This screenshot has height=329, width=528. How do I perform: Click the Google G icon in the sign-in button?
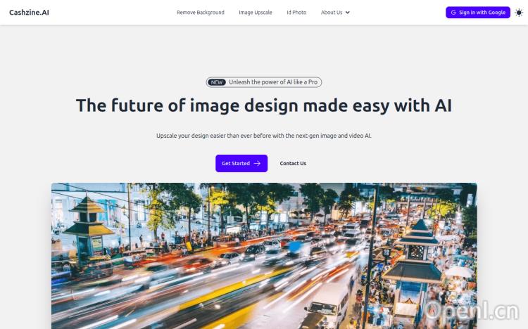pyautogui.click(x=454, y=13)
